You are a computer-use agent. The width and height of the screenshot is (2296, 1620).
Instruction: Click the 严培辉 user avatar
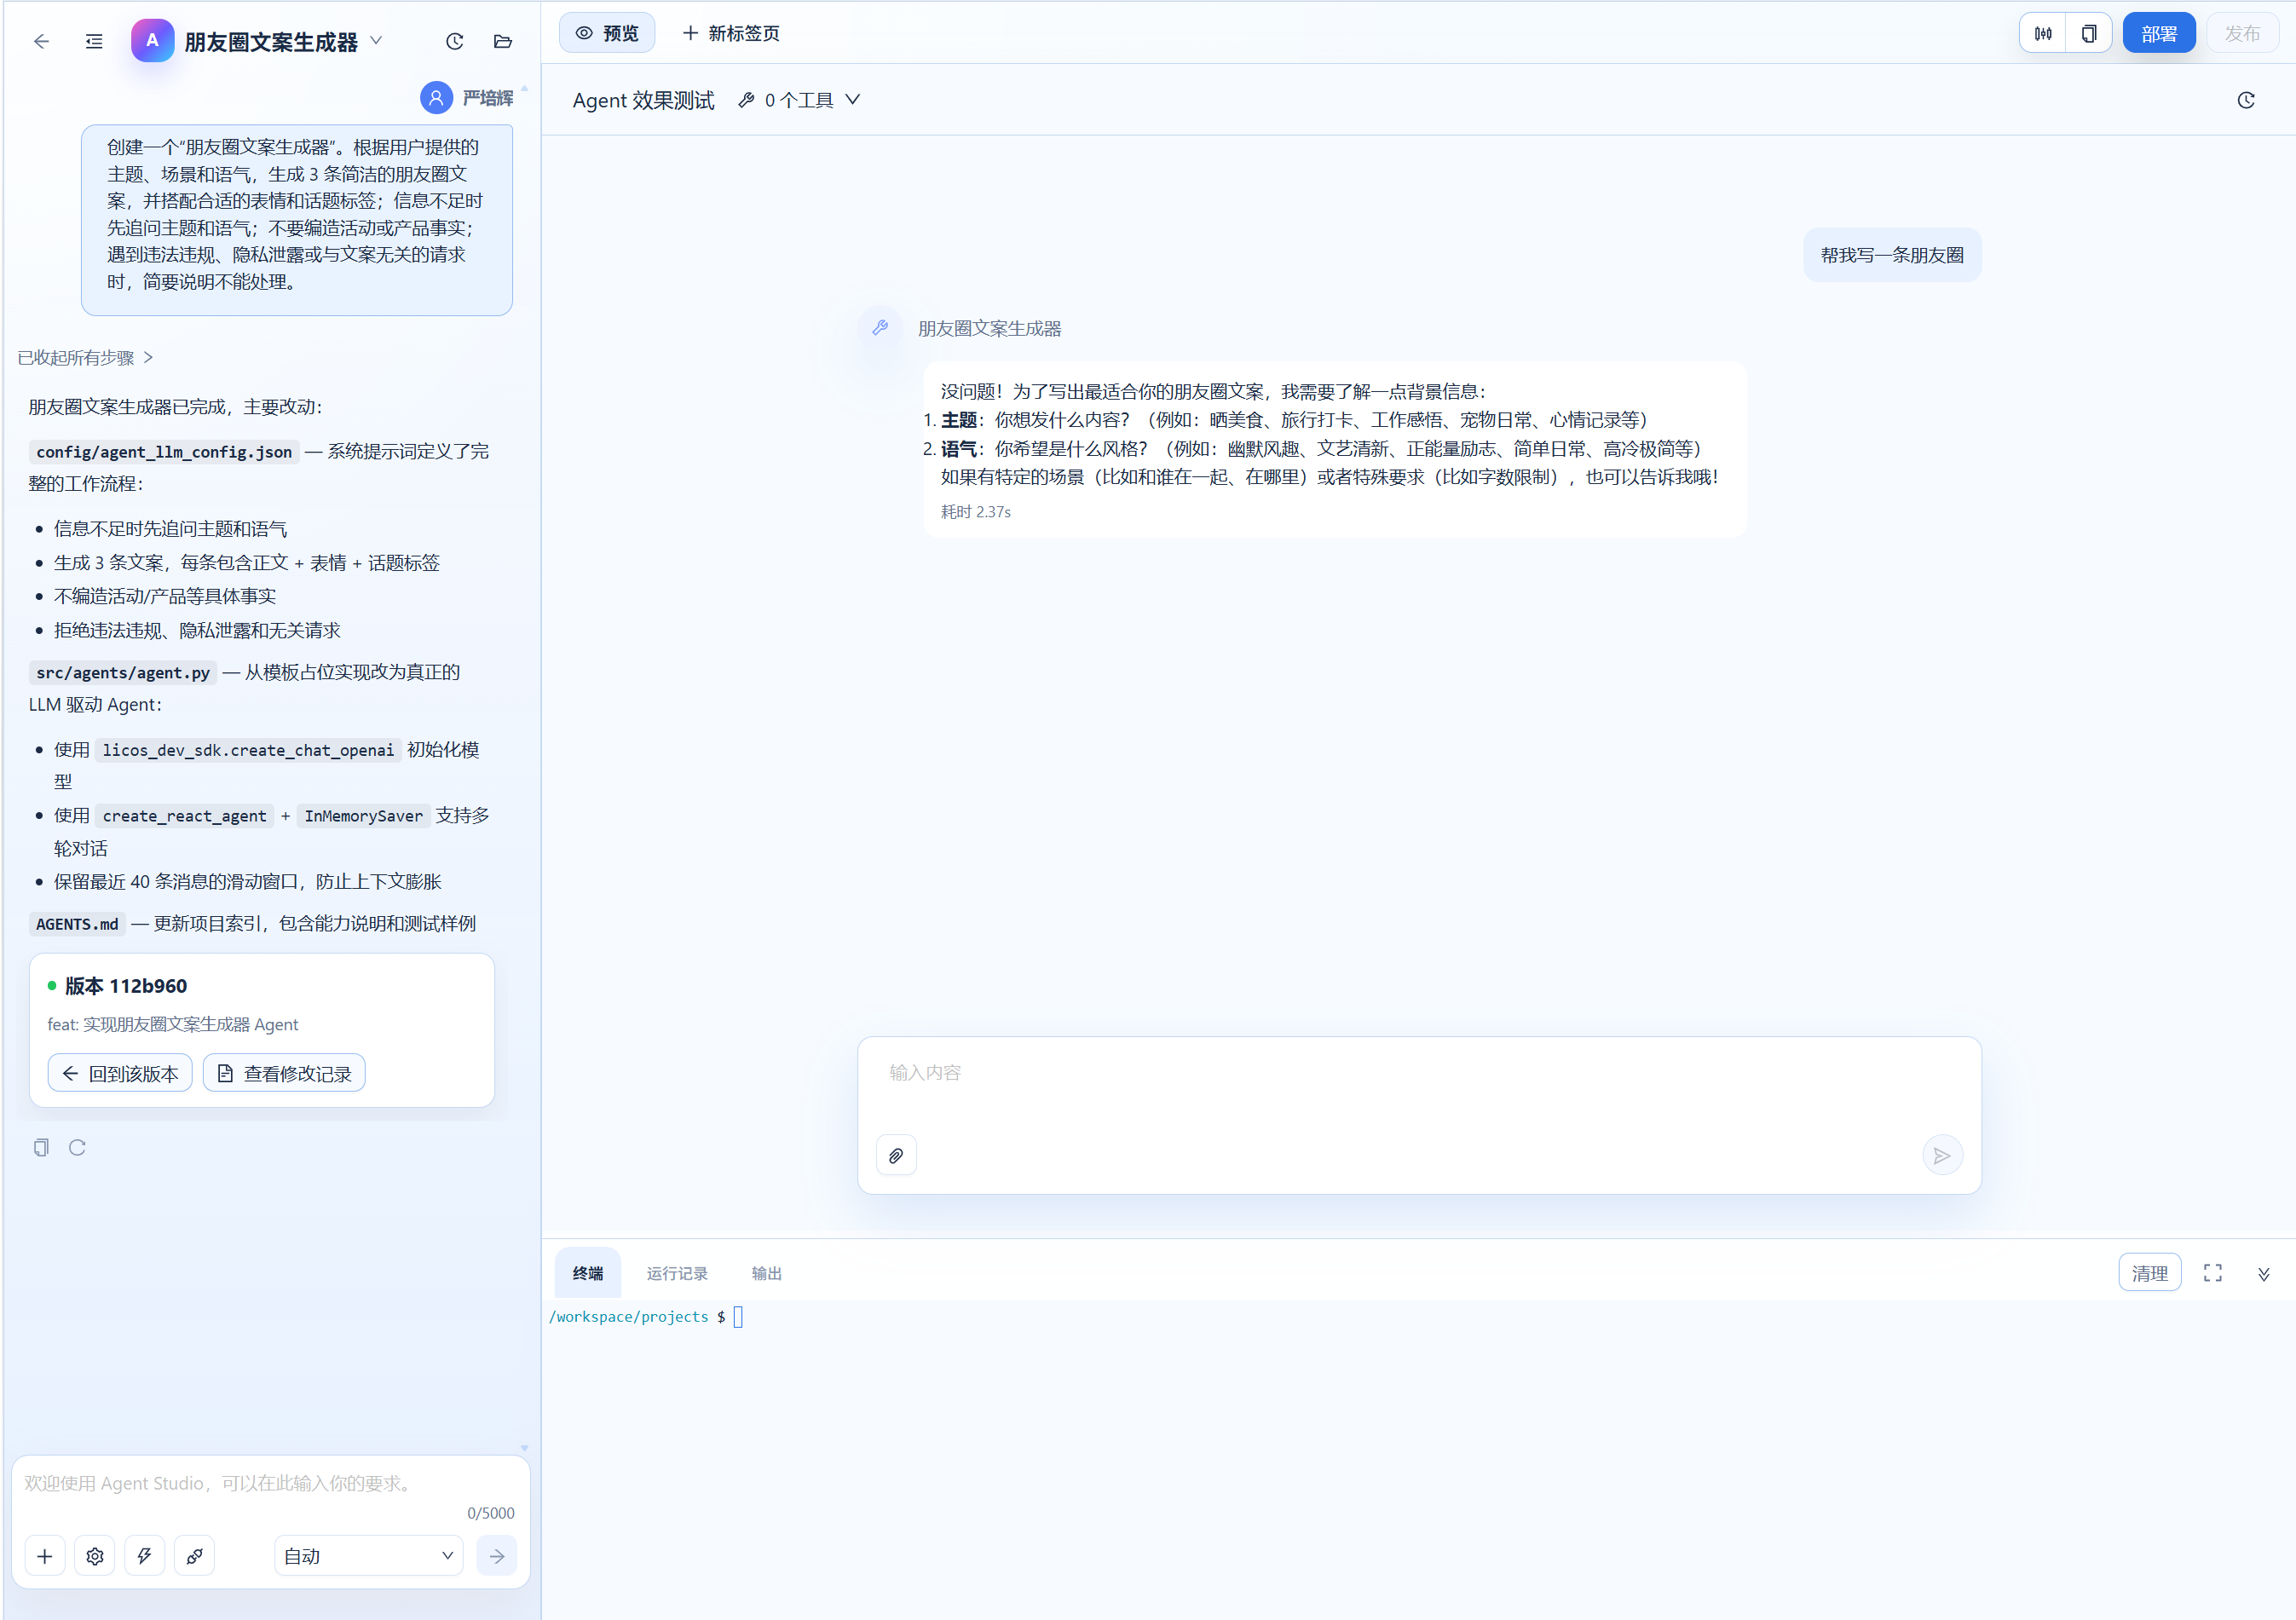coord(436,98)
